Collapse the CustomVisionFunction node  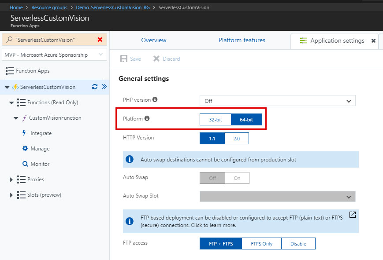click(x=16, y=118)
